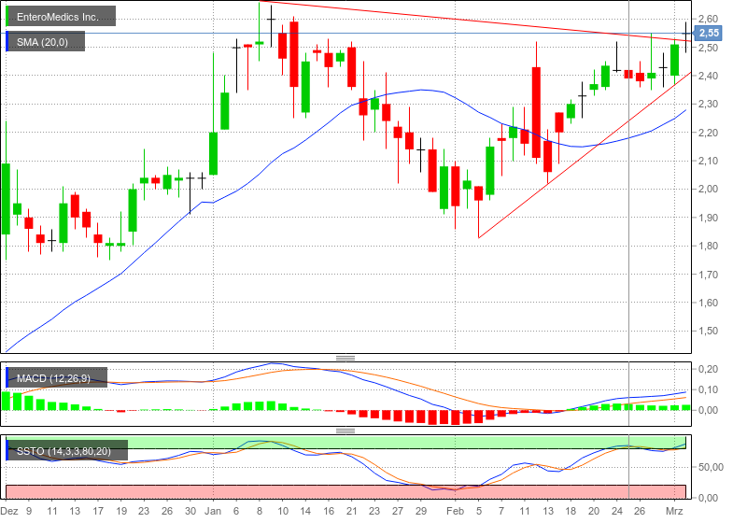Image resolution: width=747 pixels, height=523 pixels.
Task: Click blue color marker beside SMA label
Action: 7,42
